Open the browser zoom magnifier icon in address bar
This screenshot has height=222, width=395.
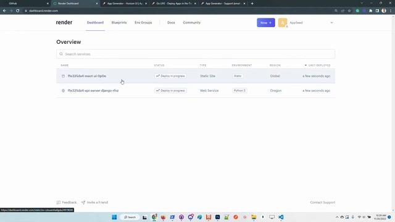[x=336, y=11]
